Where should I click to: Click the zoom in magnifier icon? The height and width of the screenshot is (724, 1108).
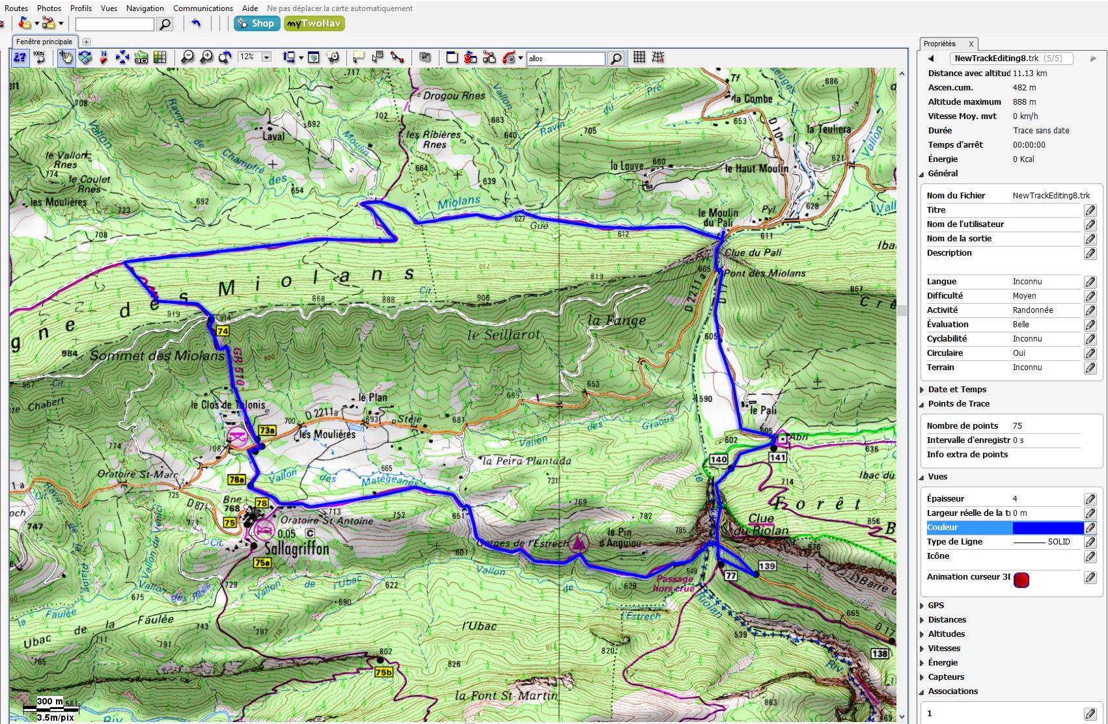(206, 57)
